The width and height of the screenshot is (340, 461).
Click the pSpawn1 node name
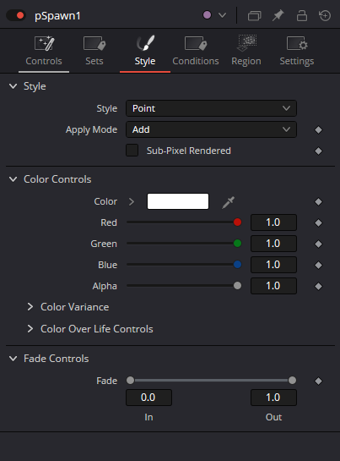[x=57, y=16]
